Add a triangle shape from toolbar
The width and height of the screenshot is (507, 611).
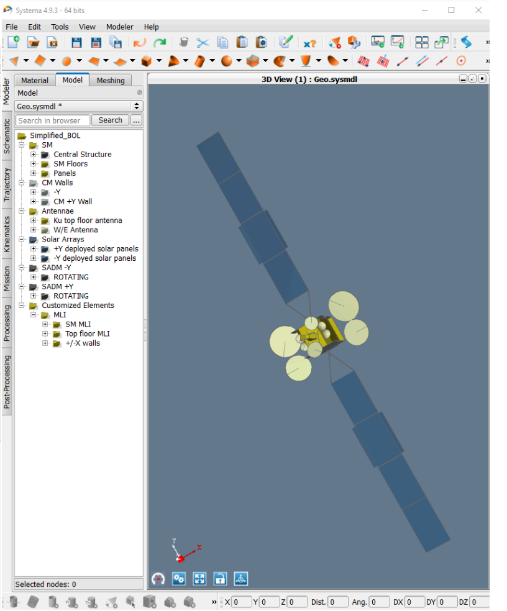(x=14, y=61)
